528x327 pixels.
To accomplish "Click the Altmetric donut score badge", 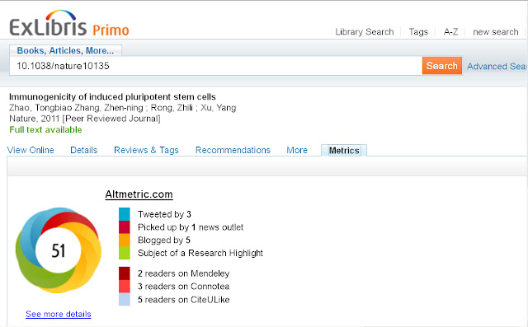I will point(59,250).
